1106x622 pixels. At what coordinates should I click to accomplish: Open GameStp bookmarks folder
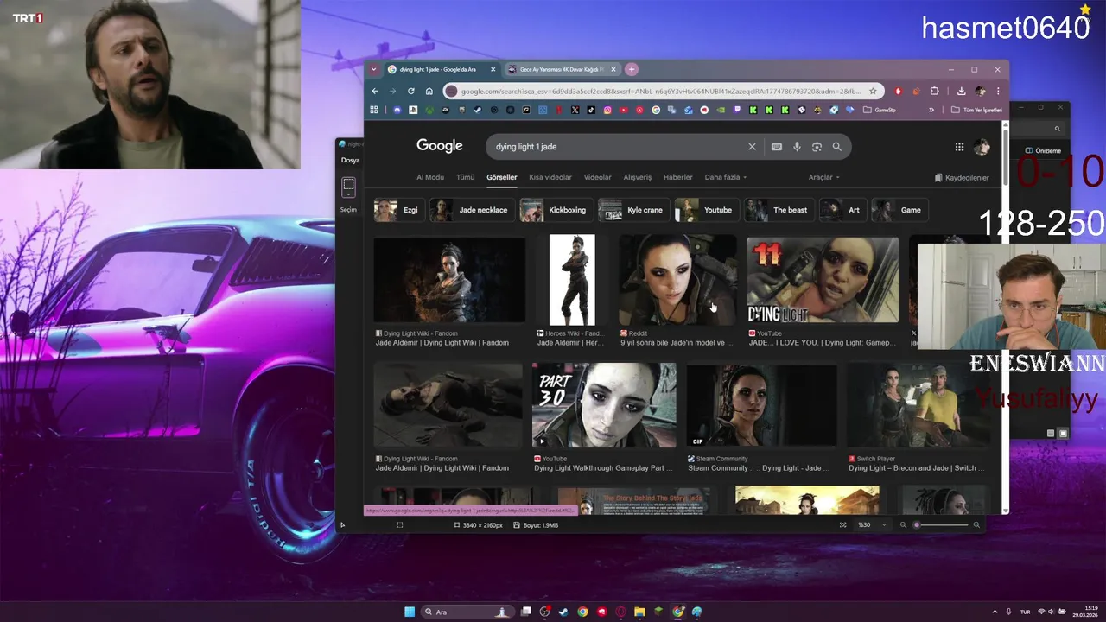point(880,110)
